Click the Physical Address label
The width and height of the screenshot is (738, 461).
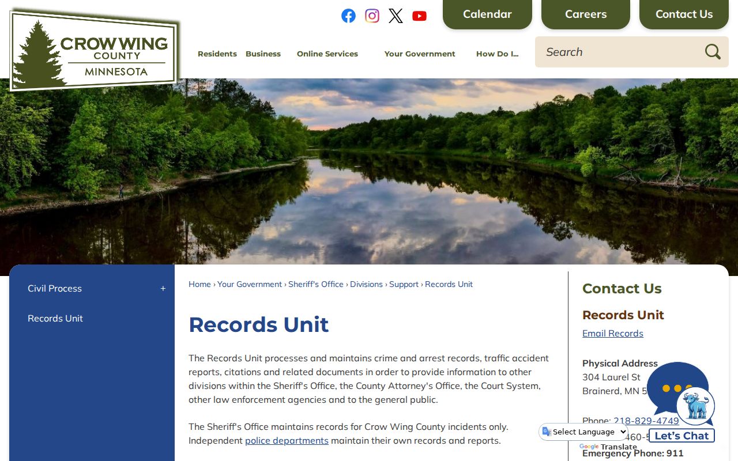click(x=620, y=364)
